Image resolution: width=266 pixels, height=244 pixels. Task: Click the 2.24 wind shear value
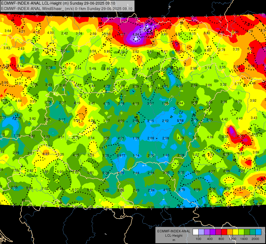242,171
